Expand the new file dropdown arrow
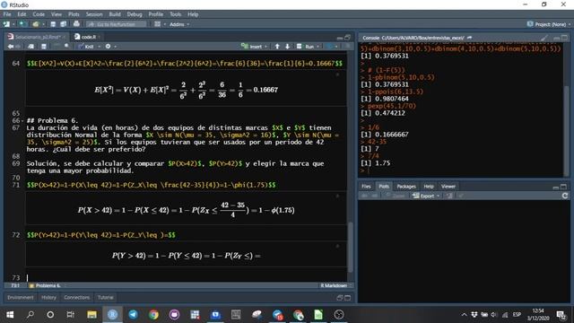The image size is (574, 323). pyautogui.click(x=13, y=24)
